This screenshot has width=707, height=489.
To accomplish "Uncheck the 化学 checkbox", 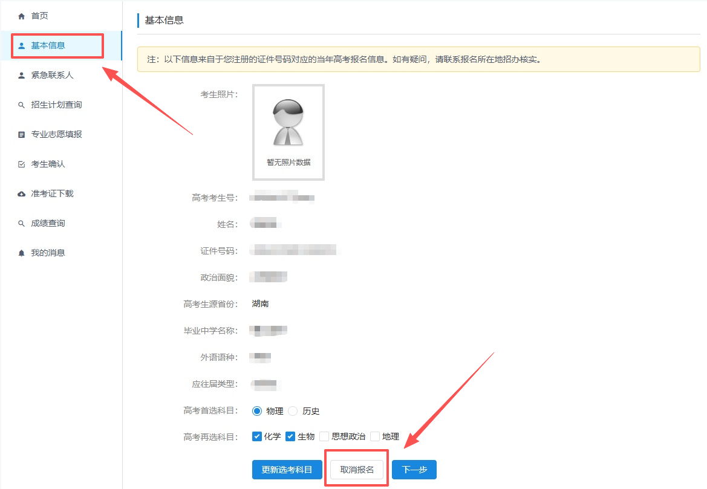I will pos(257,436).
